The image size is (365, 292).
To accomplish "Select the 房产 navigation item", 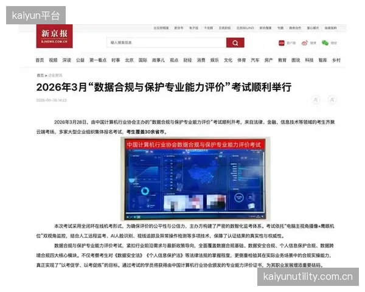I will coord(269,60).
